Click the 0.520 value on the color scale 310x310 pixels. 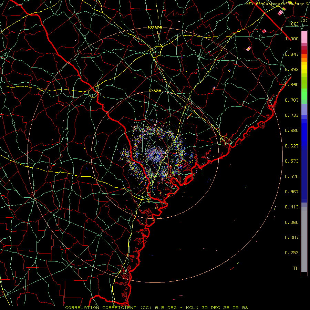coord(292,177)
